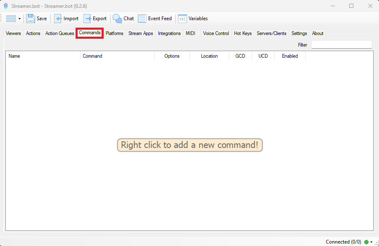Open the Action Queues tab

[59, 33]
